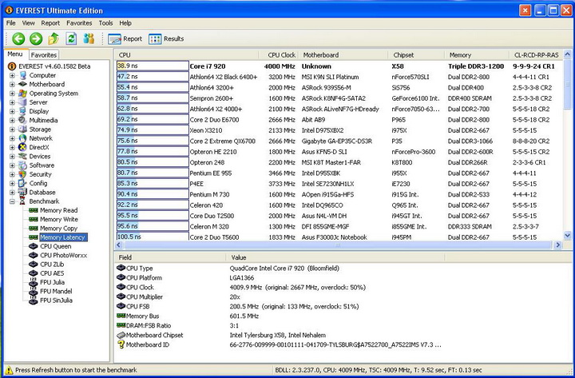Screen dimensions: 575x378
Task: Open the CPU Queen benchmark
Action: 55,246
